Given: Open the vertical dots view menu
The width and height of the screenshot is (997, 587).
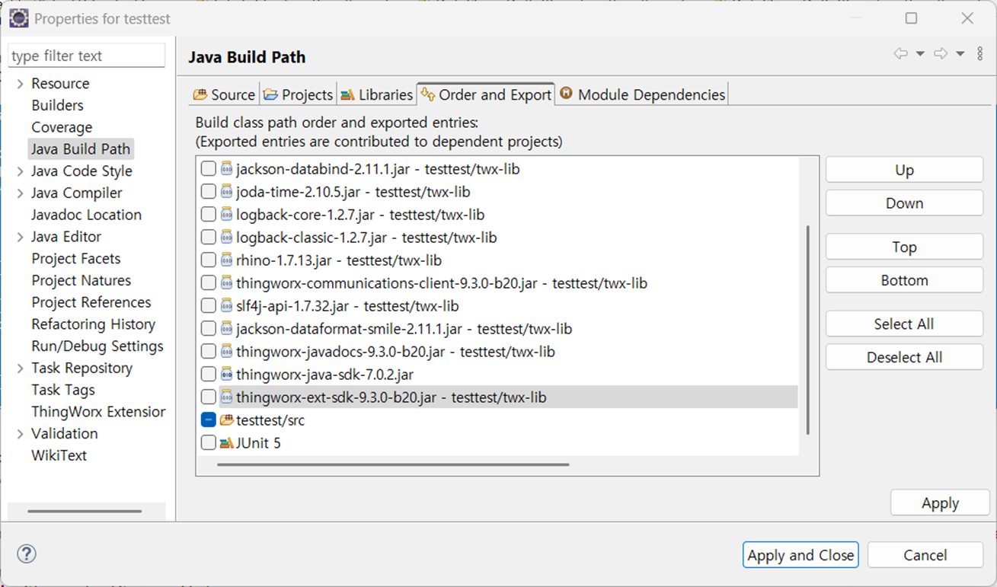Looking at the screenshot, I should tap(980, 53).
